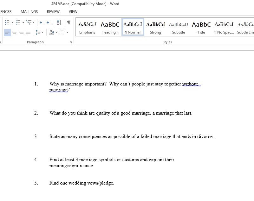Image resolution: width=254 pixels, height=201 pixels.
Task: Click 'What do you think are quality' line
Action: pos(121,113)
